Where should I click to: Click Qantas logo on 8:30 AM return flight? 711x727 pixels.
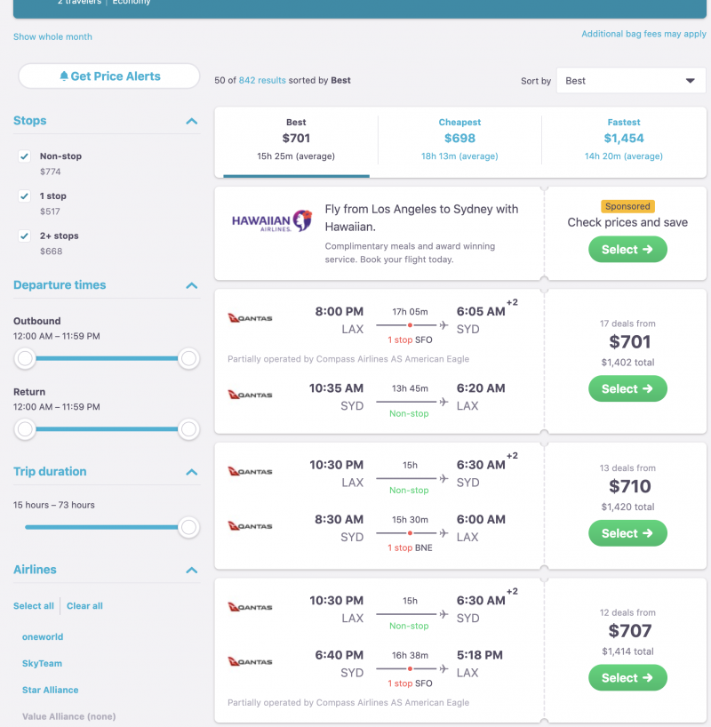coord(250,526)
